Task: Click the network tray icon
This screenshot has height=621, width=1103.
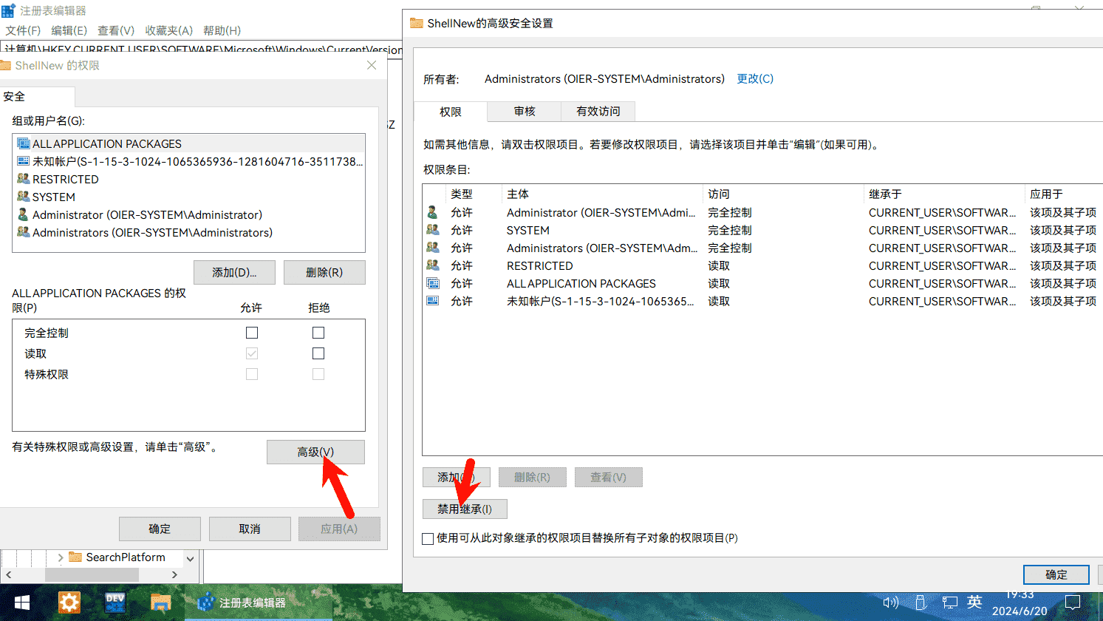Action: pos(949,603)
